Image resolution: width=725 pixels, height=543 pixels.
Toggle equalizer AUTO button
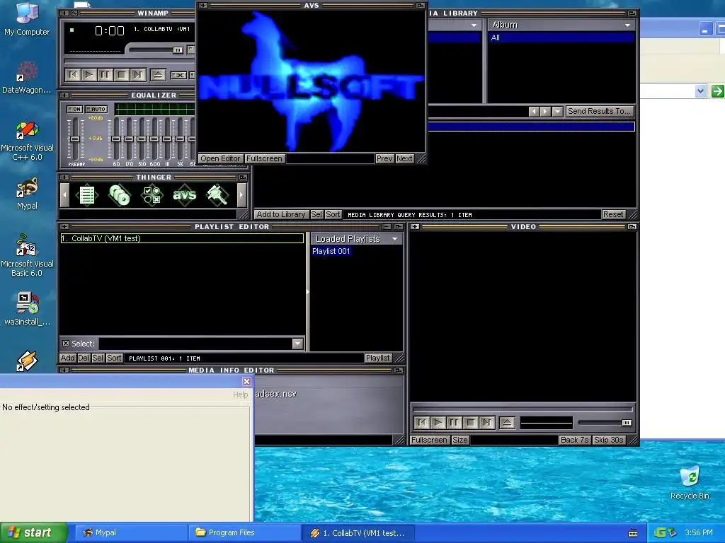tap(96, 109)
